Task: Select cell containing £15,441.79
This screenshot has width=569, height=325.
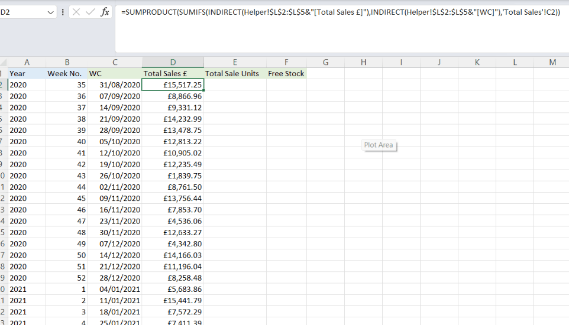Action: [x=173, y=301]
